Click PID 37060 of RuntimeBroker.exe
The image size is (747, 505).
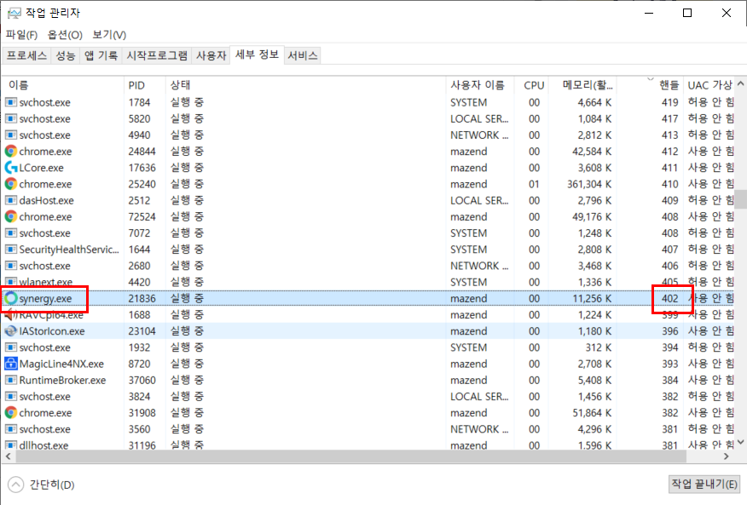point(142,381)
